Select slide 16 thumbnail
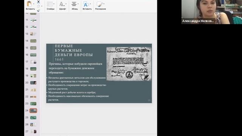This screenshot has width=242, height=136. coord(33,55)
